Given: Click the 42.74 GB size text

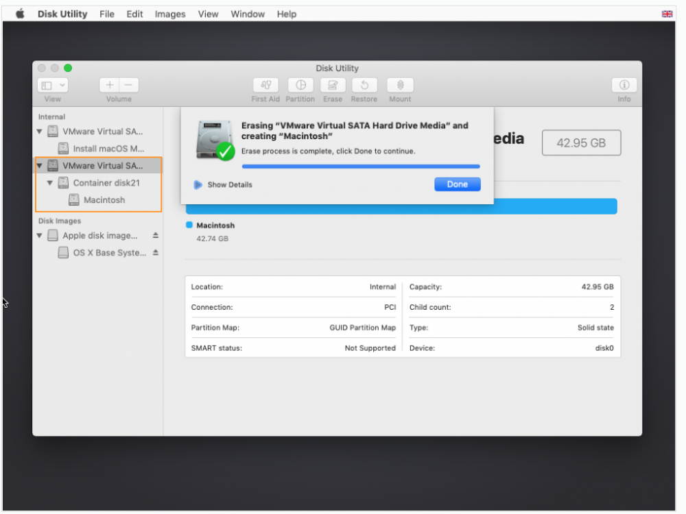Looking at the screenshot, I should [212, 238].
